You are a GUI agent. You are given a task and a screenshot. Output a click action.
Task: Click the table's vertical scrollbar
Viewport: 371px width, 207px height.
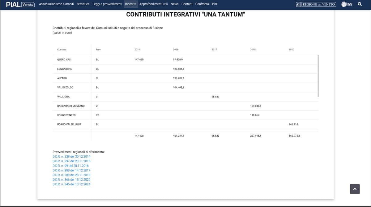[x=318, y=76]
